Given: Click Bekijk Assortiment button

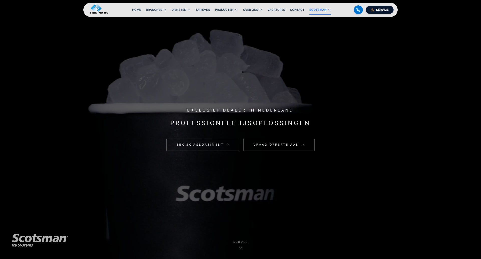Looking at the screenshot, I should tap(203, 145).
